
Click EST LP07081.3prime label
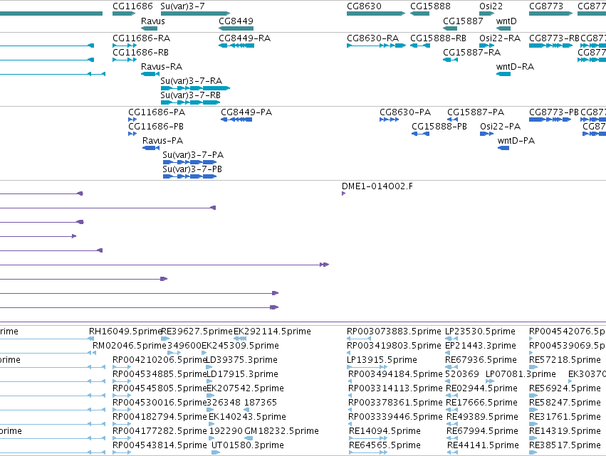tap(521, 374)
